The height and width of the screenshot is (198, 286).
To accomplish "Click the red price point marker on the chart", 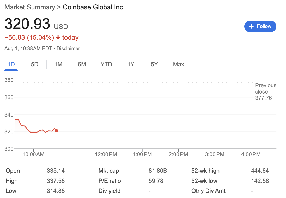I will tap(57, 131).
